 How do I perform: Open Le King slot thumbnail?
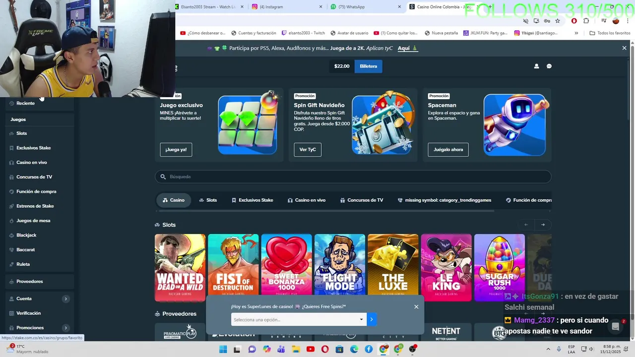coord(446,268)
